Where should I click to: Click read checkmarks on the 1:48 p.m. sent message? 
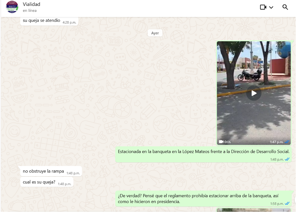(x=287, y=159)
